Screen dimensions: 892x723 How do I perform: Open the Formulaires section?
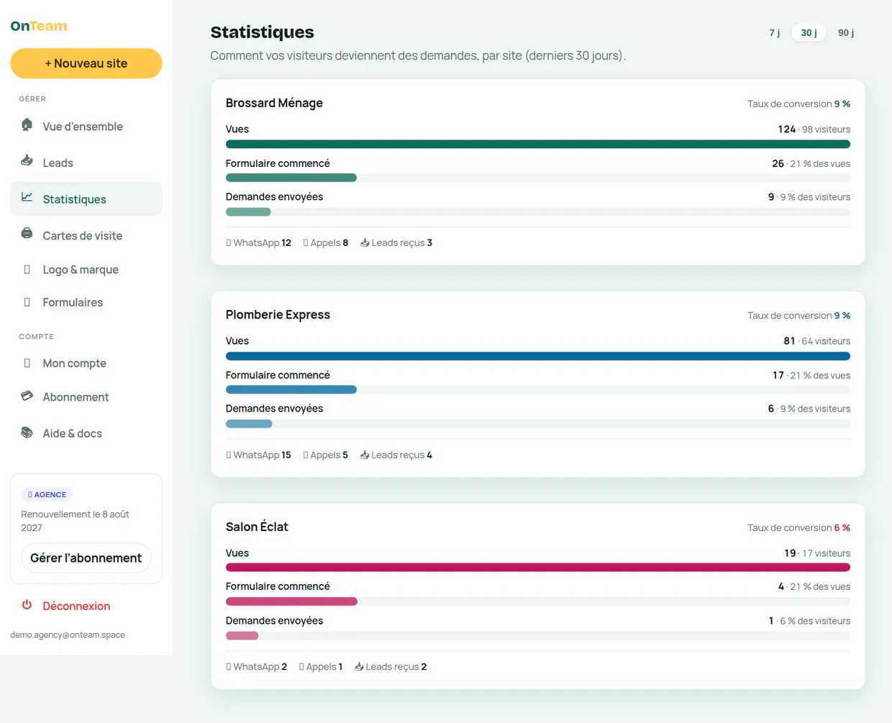(x=86, y=303)
